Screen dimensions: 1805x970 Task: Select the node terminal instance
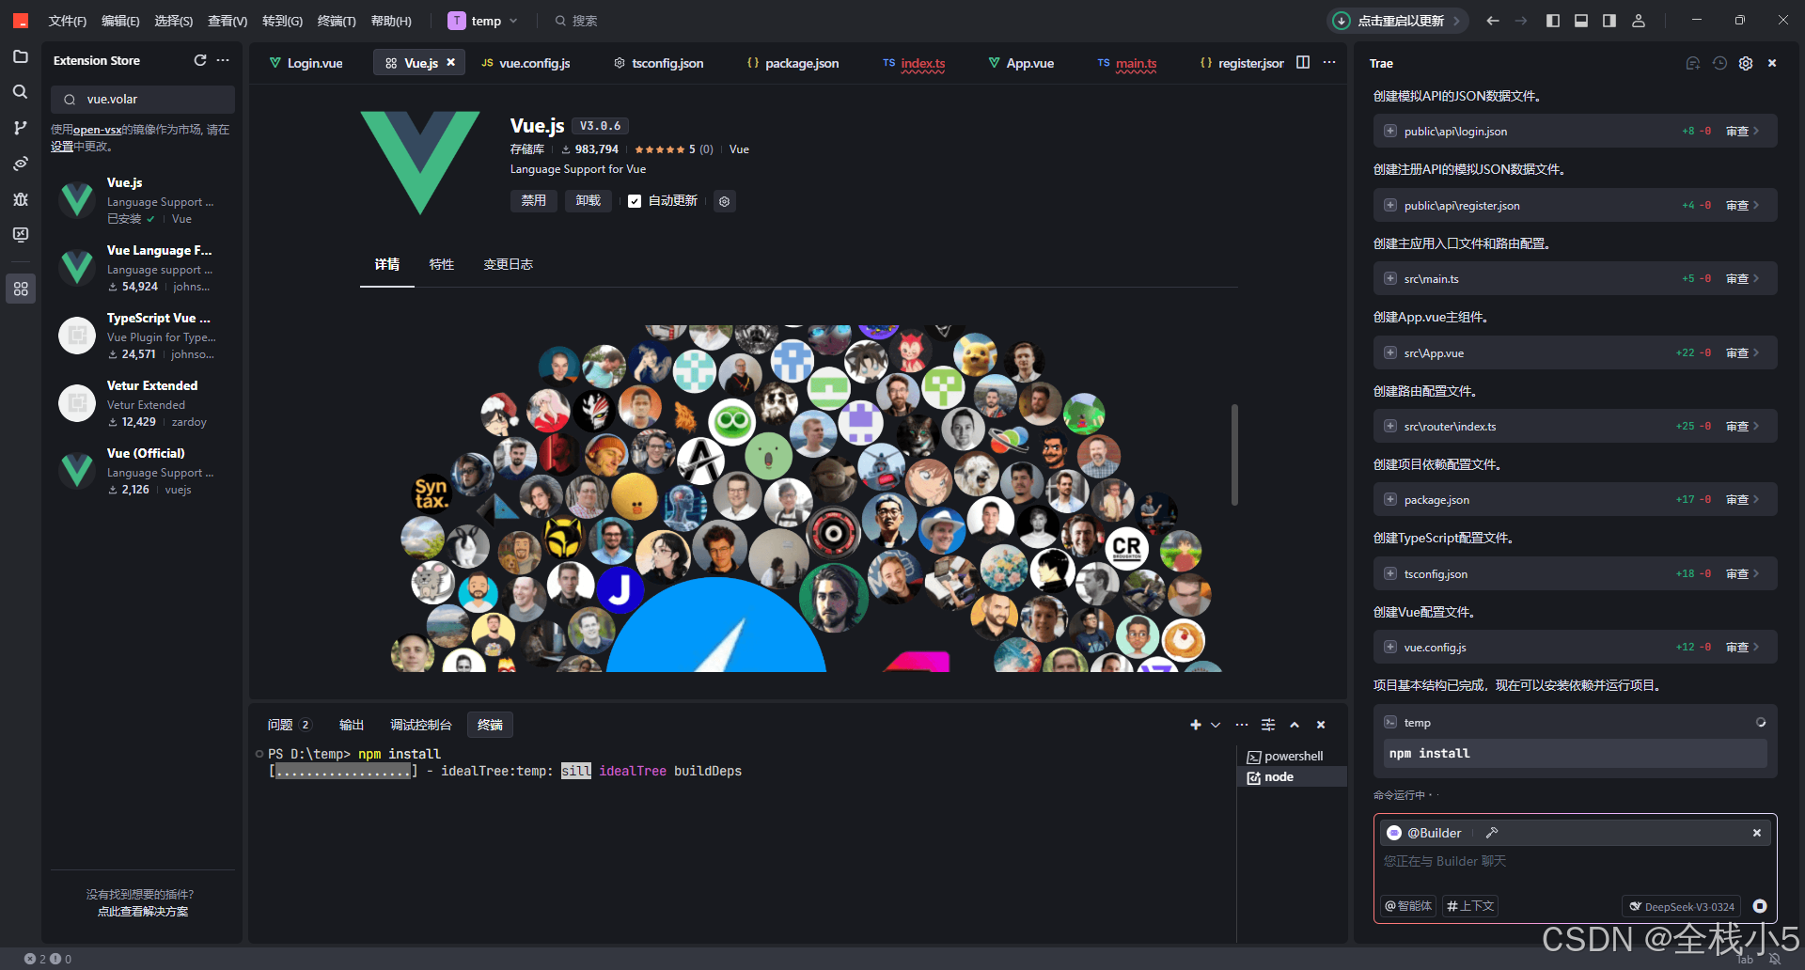(1292, 777)
